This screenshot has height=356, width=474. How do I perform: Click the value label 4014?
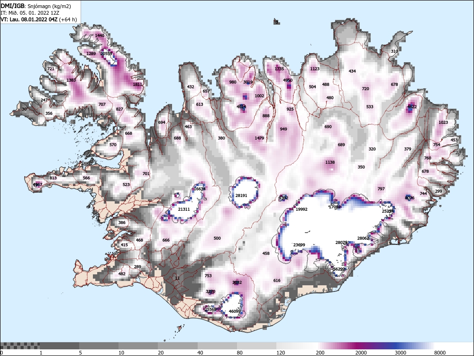tap(241, 107)
